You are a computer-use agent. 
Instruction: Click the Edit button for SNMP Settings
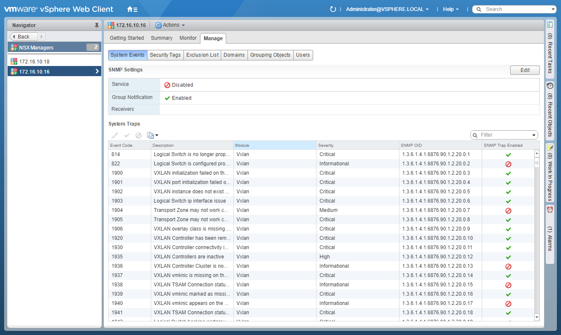pyautogui.click(x=525, y=70)
